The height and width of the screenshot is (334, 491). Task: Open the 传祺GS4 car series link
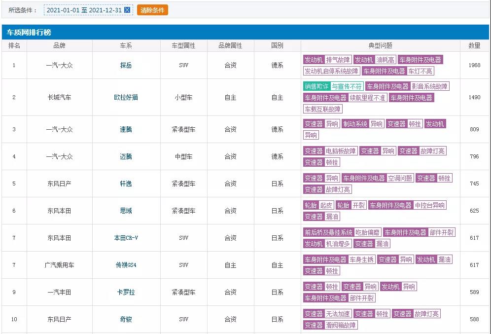pos(126,265)
